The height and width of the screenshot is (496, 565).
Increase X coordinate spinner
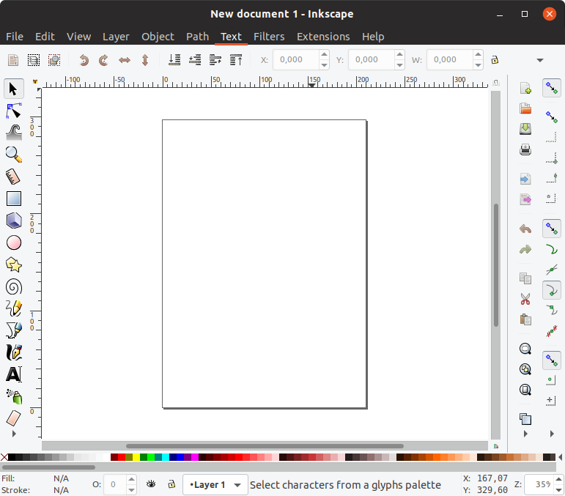coord(324,55)
